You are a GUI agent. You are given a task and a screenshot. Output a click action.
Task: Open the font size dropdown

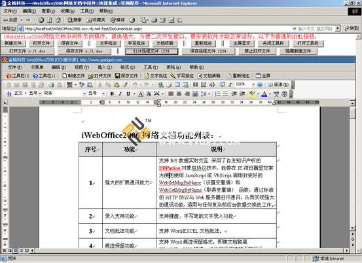pyautogui.click(x=103, y=94)
